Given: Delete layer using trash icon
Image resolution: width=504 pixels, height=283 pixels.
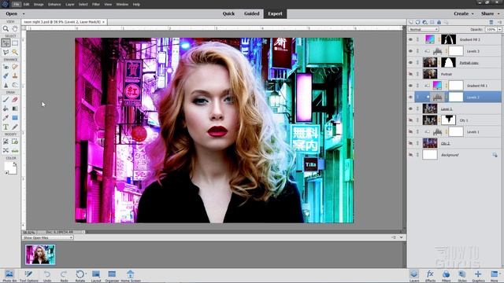Looking at the screenshot, I should pos(491,22).
